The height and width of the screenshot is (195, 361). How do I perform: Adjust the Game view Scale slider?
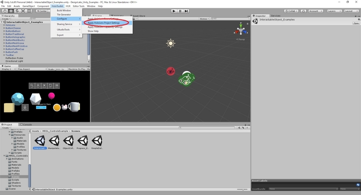coord(57,69)
